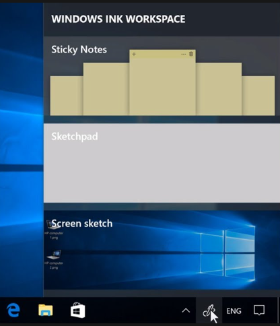Screen dimensions: 280x326
Task: Toggle the Windows Ink Workspace pen icon
Action: pos(209,311)
